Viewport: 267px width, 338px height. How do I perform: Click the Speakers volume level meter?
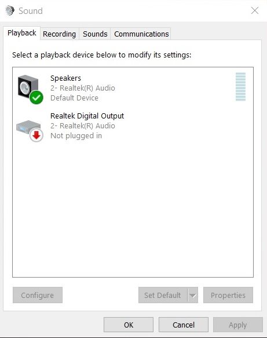pyautogui.click(x=240, y=87)
